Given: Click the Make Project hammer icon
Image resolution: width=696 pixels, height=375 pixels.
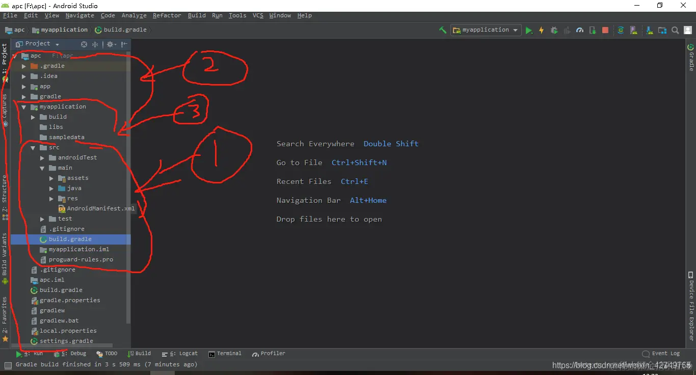Looking at the screenshot, I should [443, 30].
